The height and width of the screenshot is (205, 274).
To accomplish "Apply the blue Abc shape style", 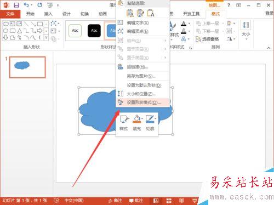I will 111,31.
